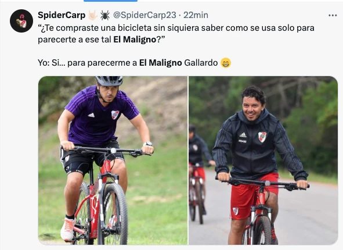The width and height of the screenshot is (343, 250).
Task: Open the left photo of helmeted cyclist
Action: pyautogui.click(x=113, y=160)
